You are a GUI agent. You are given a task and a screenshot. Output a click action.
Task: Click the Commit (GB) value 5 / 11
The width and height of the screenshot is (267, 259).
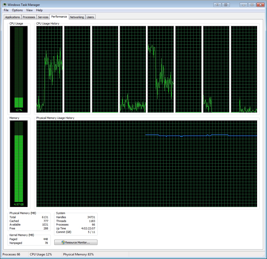pos(92,232)
